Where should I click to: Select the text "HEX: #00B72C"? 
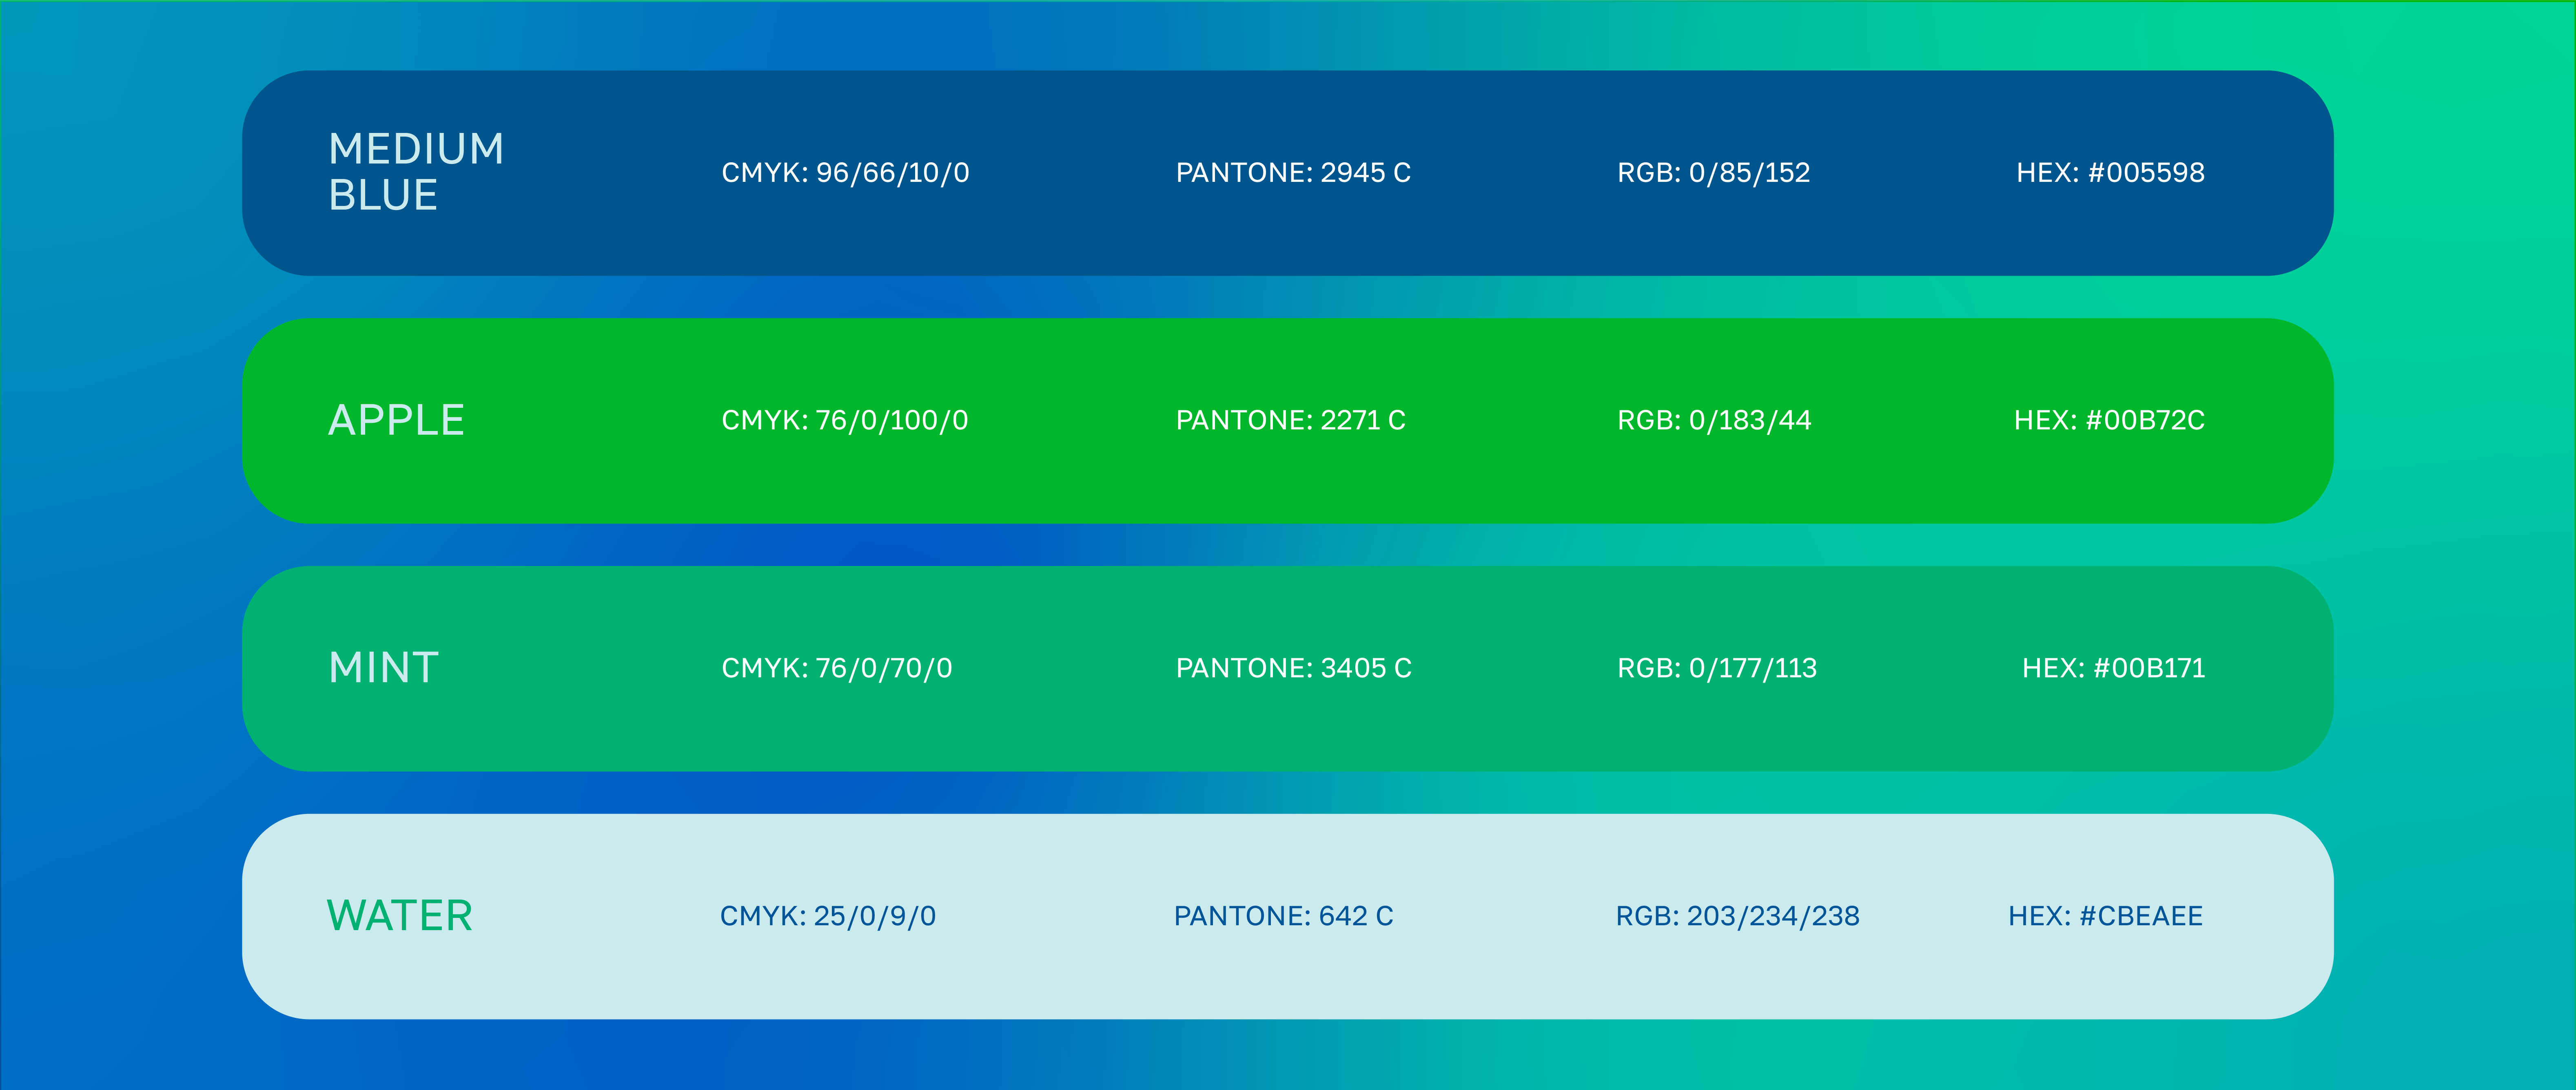[x=2109, y=420]
